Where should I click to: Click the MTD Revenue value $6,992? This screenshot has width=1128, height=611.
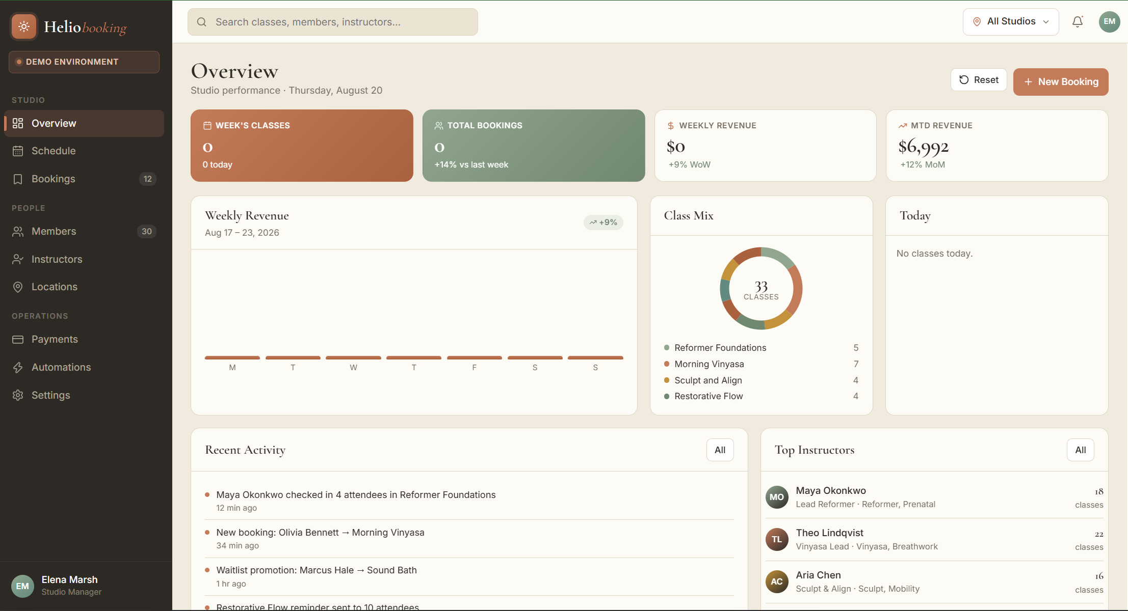coord(923,147)
